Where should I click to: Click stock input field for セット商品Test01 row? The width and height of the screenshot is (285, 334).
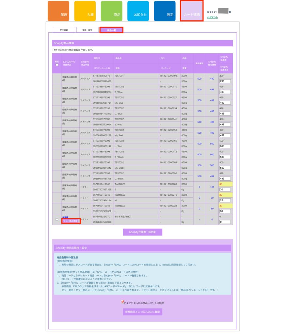(x=225, y=222)
